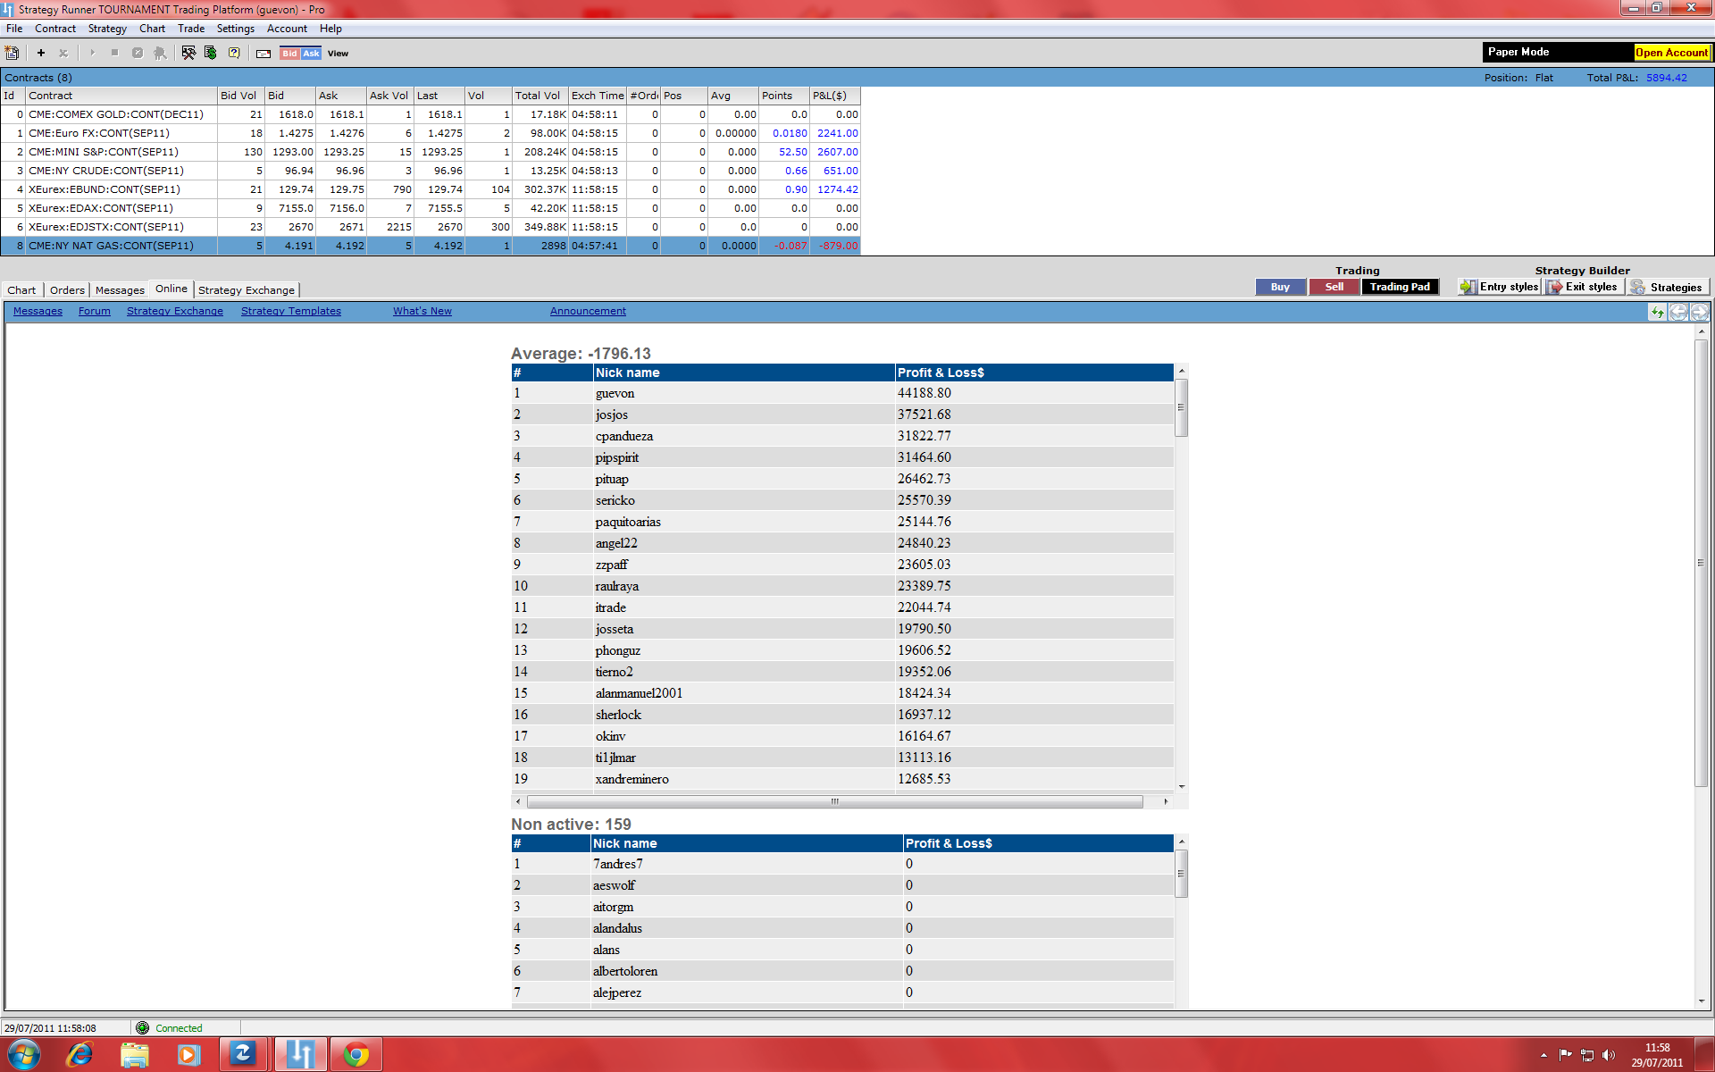Open the Strategy menu

pos(107,29)
